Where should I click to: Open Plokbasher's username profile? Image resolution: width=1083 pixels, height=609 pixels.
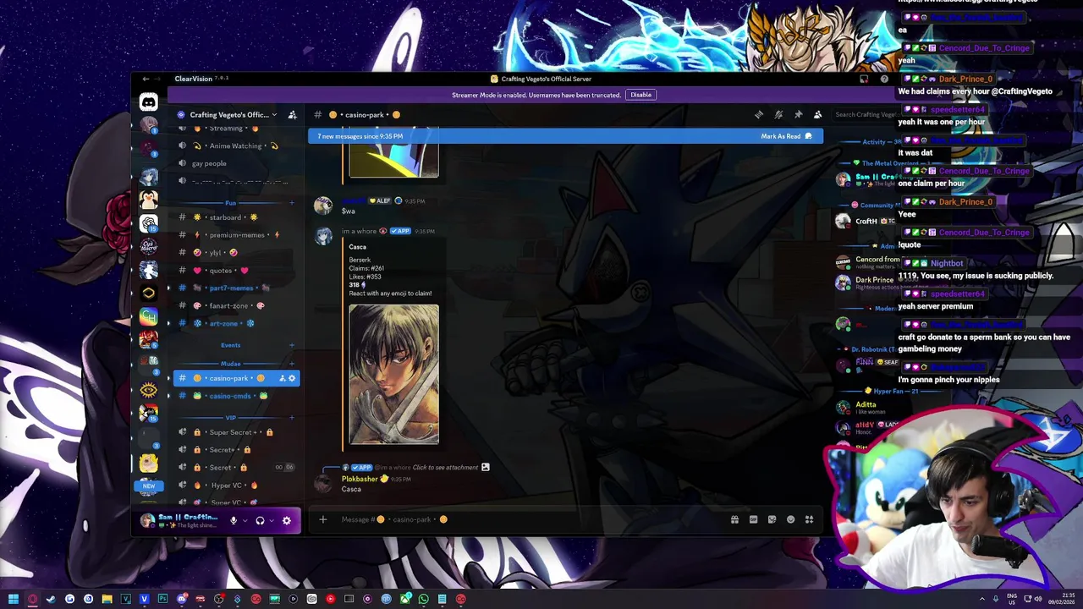point(360,479)
